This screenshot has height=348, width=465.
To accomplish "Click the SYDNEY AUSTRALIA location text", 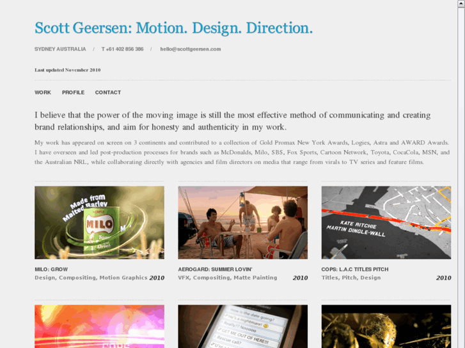I will click(60, 49).
